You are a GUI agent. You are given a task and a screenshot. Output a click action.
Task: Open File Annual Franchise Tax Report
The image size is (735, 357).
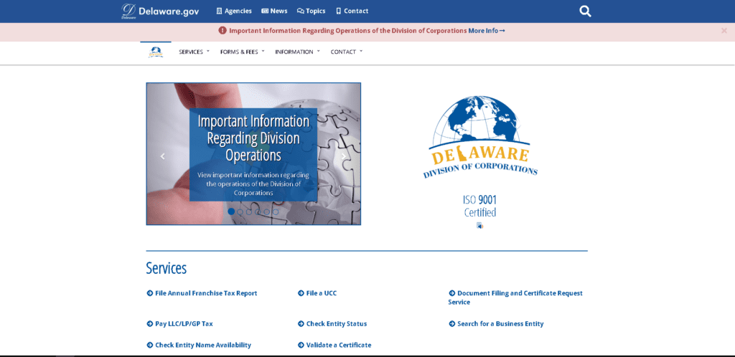(202, 293)
